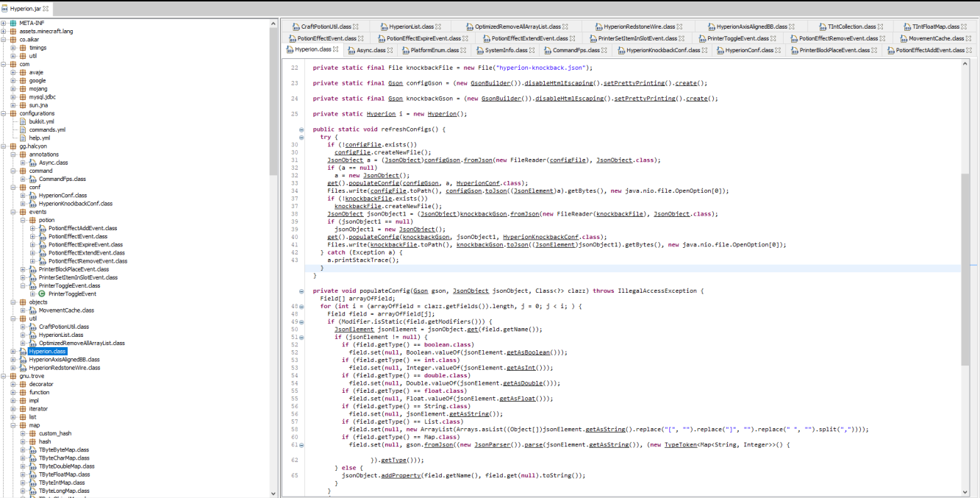Screen dimensions: 980x498
Task: Click the META-INF package icon
Action: pos(13,24)
